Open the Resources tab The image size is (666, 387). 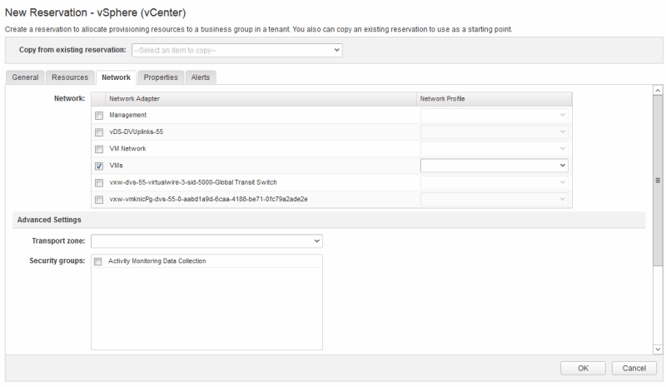pyautogui.click(x=70, y=77)
